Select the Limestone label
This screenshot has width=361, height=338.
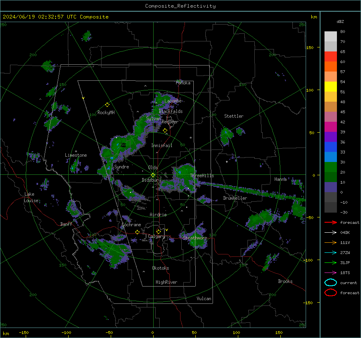point(76,155)
